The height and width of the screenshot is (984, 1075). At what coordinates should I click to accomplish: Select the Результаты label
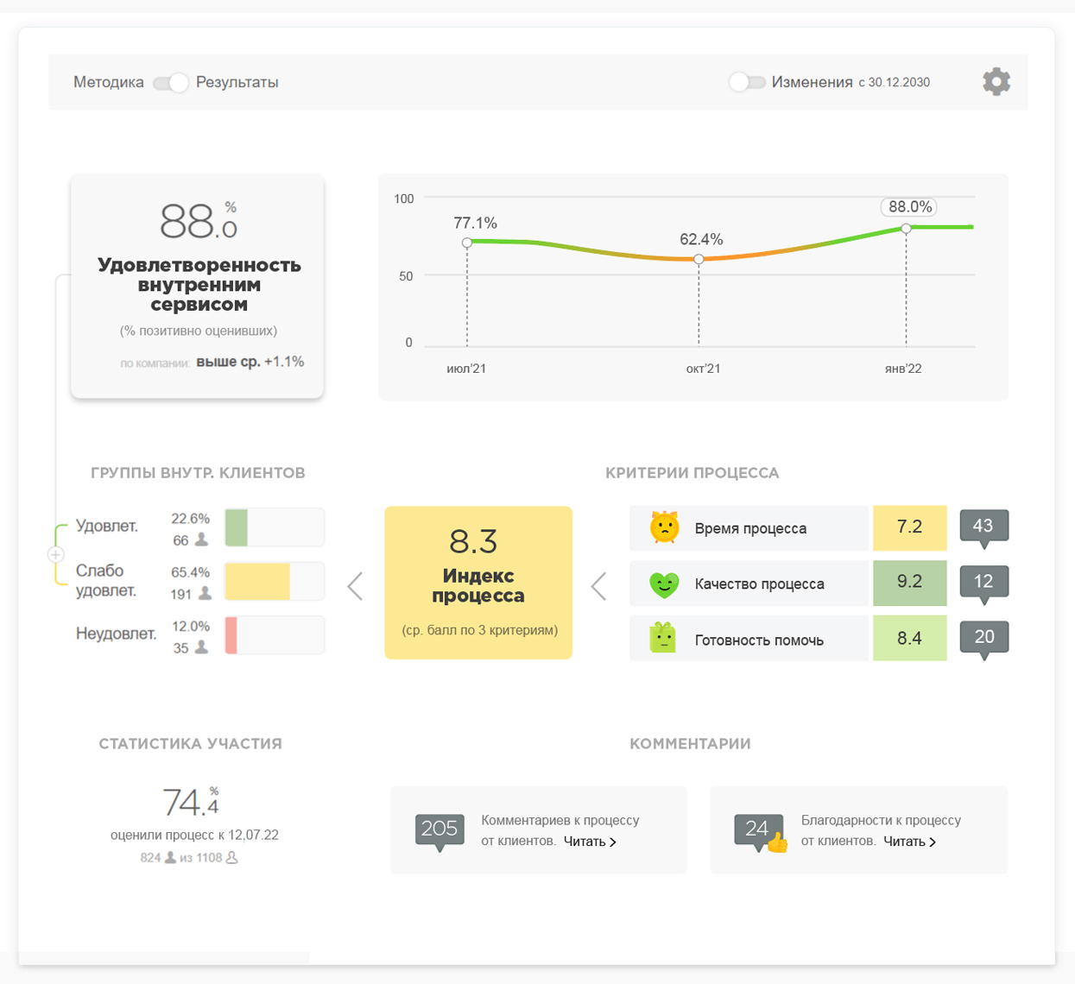tap(237, 83)
